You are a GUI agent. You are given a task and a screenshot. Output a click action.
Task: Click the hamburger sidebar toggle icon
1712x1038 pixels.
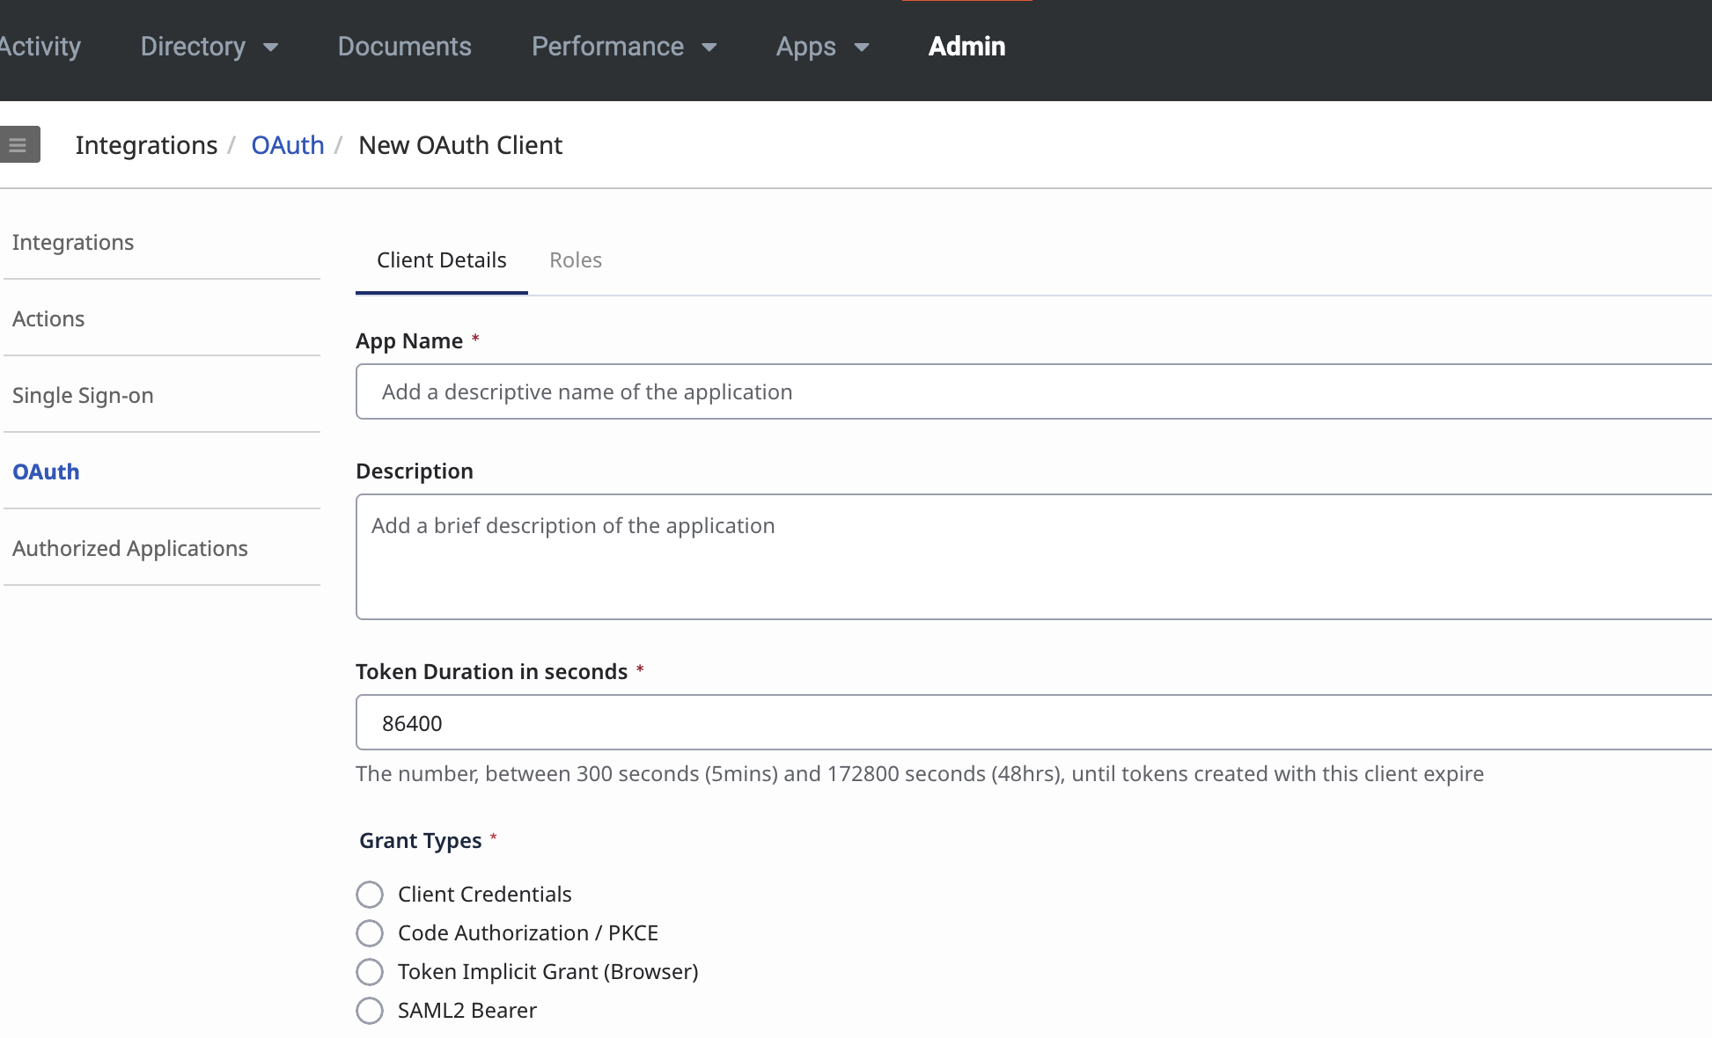tap(18, 145)
